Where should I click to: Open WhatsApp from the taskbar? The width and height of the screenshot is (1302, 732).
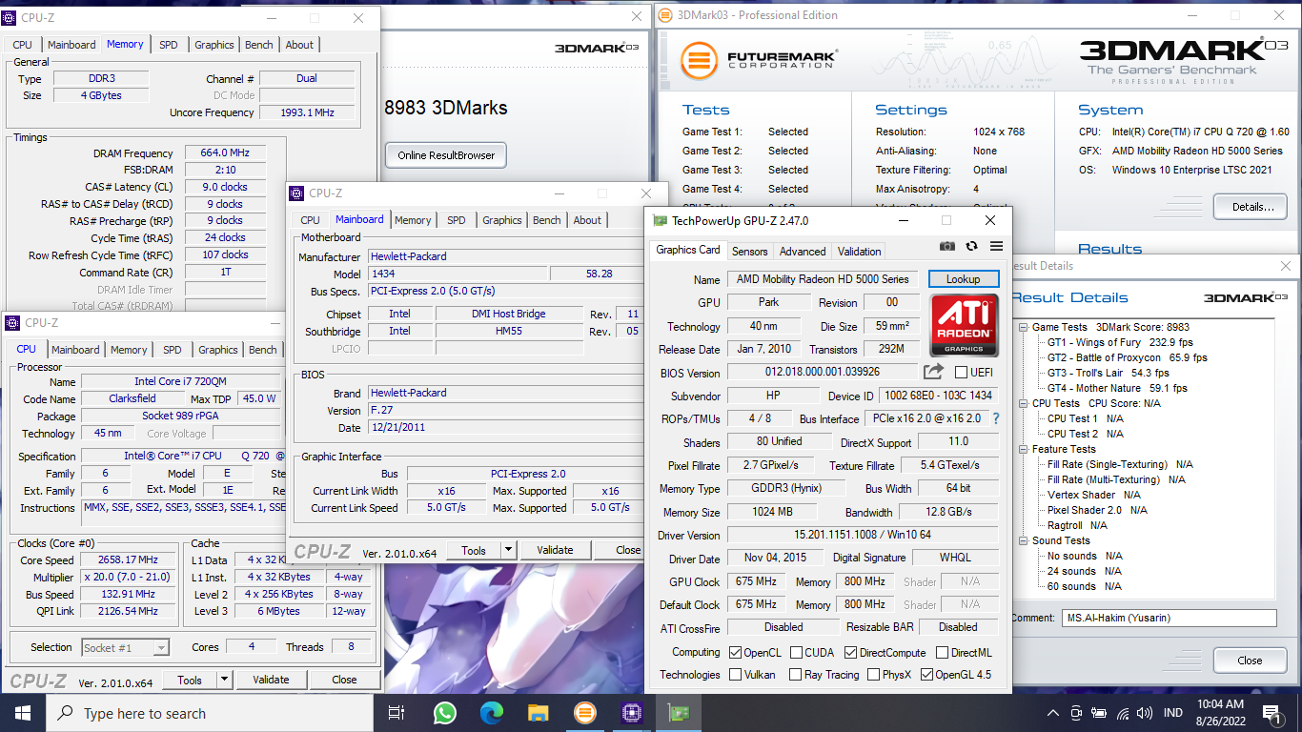[444, 713]
